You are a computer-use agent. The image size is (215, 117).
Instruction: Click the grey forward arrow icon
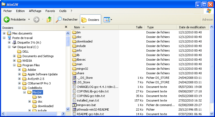coord(36,19)
